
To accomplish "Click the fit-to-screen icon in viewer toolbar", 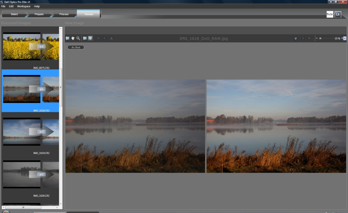I will [x=68, y=38].
